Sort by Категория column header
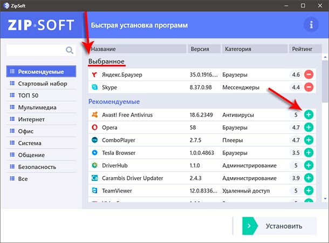 pyautogui.click(x=255, y=49)
